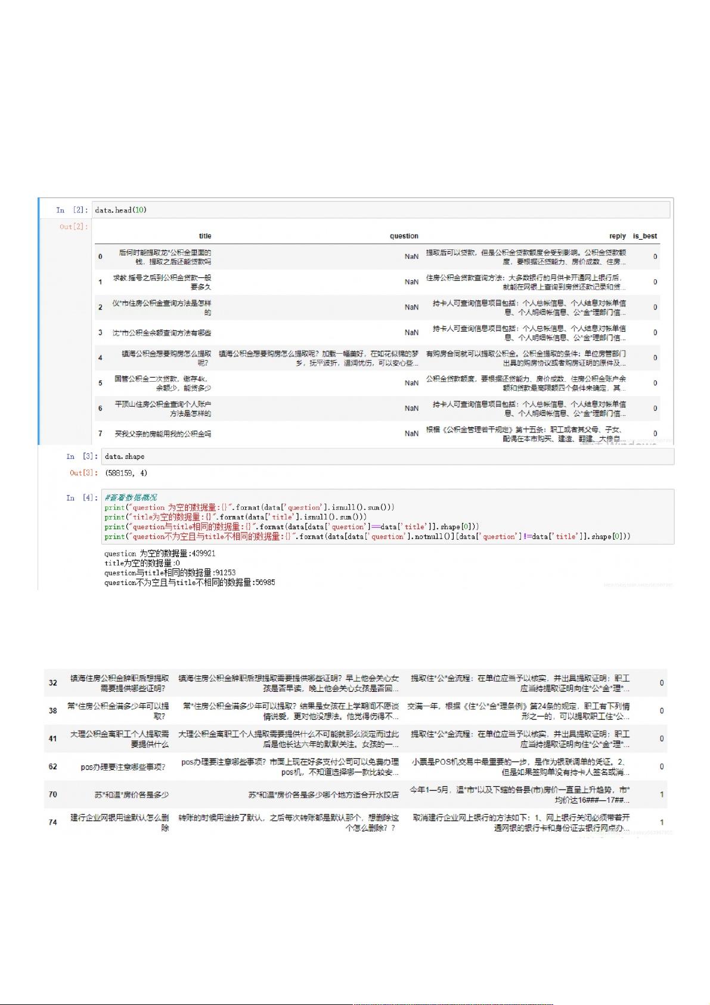
Task: Click row index 62 about POS in lower table
Action: (53, 766)
